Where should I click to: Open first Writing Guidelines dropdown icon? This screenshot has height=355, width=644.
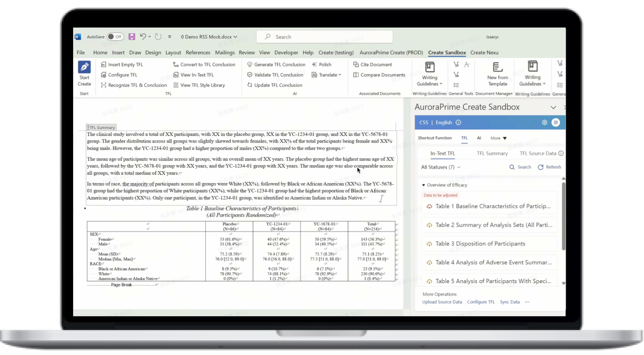[430, 67]
